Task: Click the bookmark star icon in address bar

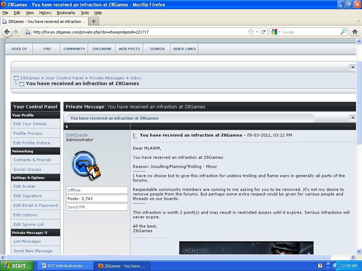Action: pos(251,32)
